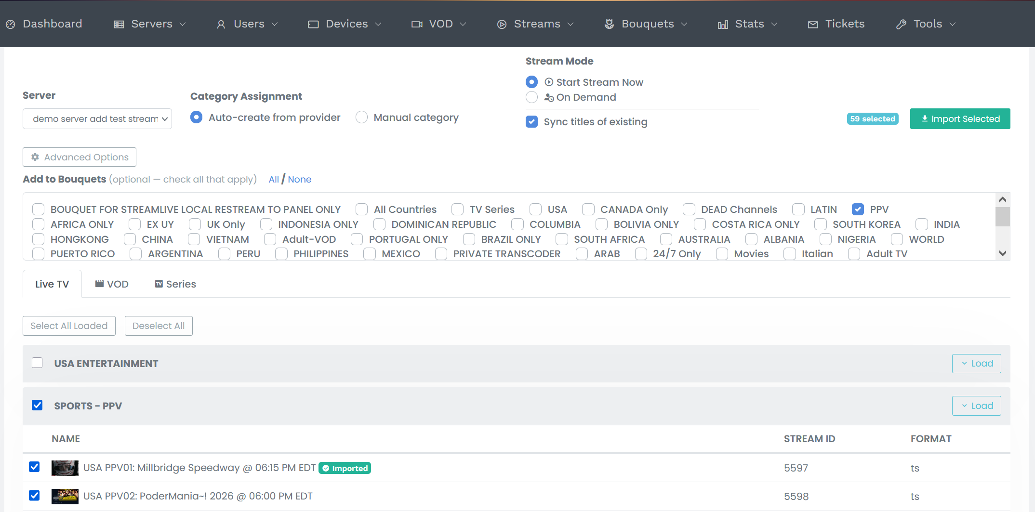
Task: Click the Tickets envelope icon
Action: point(813,24)
